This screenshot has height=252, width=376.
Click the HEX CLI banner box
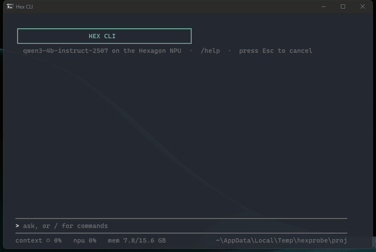(x=104, y=36)
